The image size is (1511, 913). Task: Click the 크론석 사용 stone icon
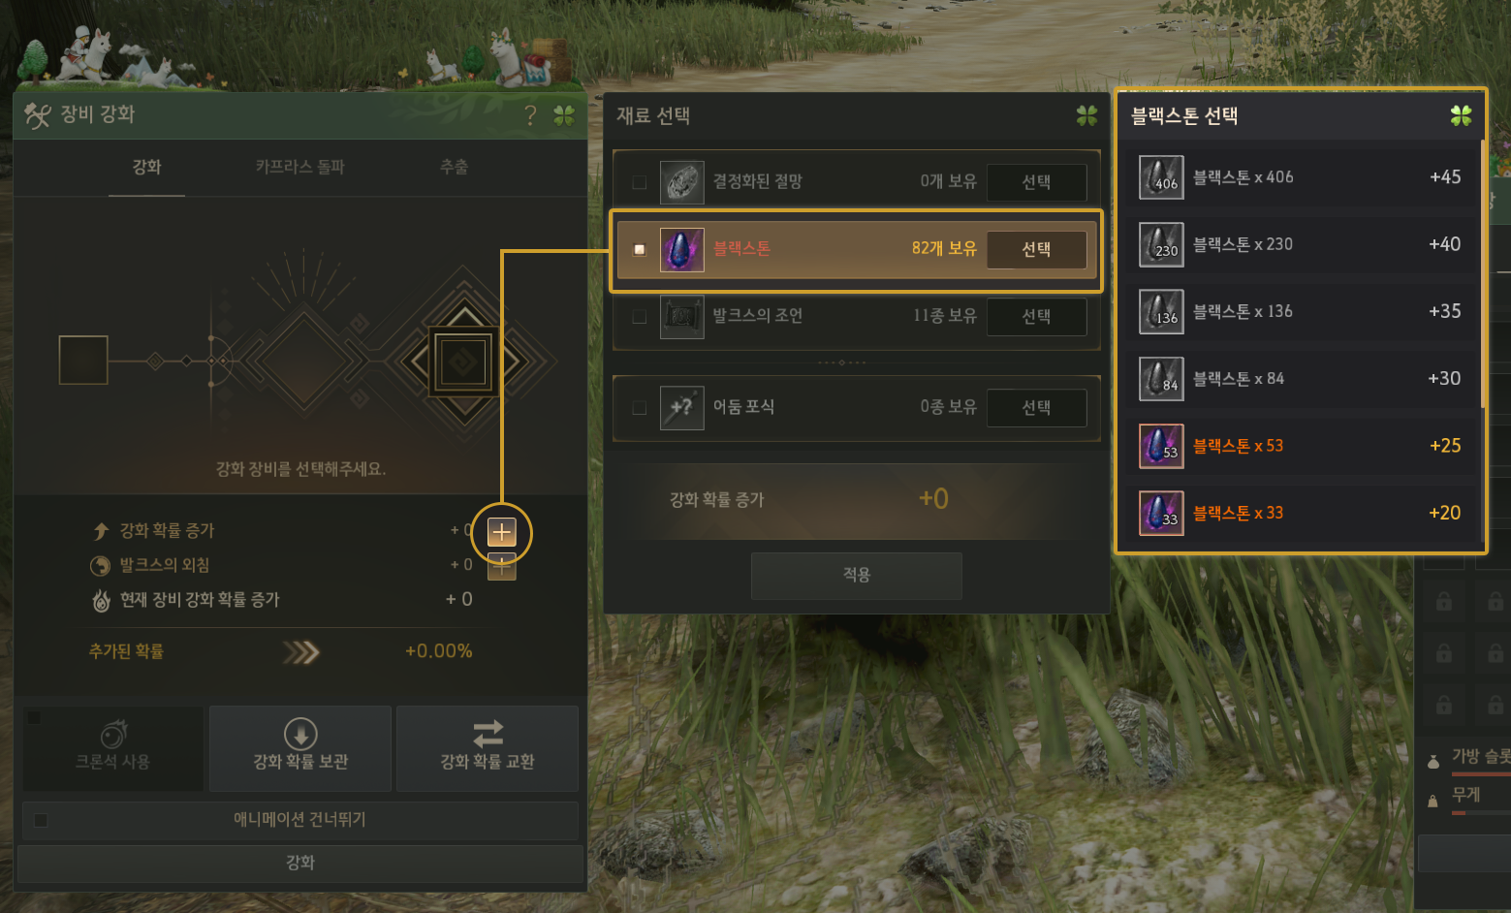pos(113,734)
